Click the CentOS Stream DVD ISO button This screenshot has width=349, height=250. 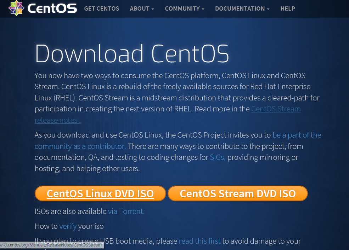238,193
